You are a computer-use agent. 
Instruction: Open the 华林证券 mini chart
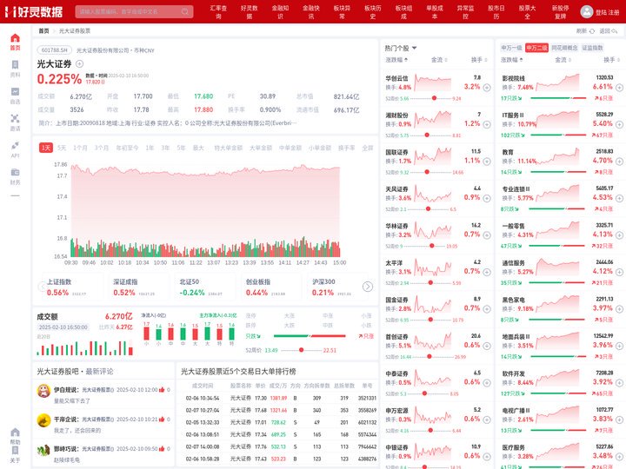click(432, 231)
